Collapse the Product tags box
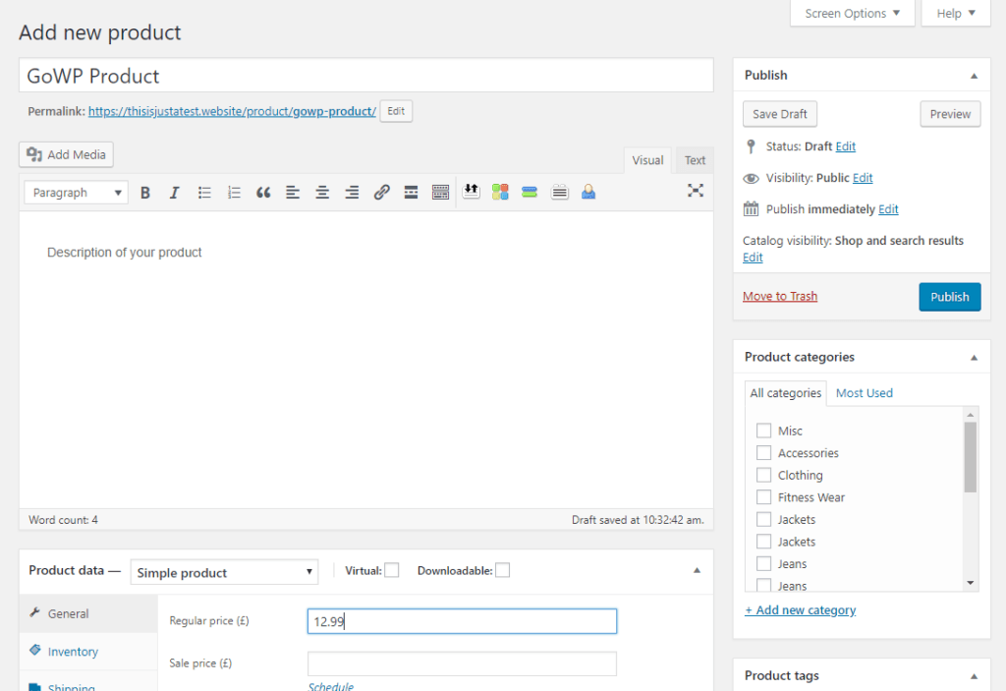The height and width of the screenshot is (691, 1006). click(974, 676)
